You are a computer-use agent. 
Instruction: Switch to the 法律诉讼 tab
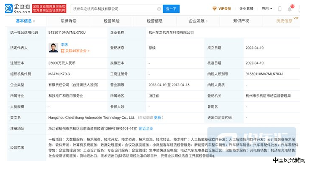point(68,21)
